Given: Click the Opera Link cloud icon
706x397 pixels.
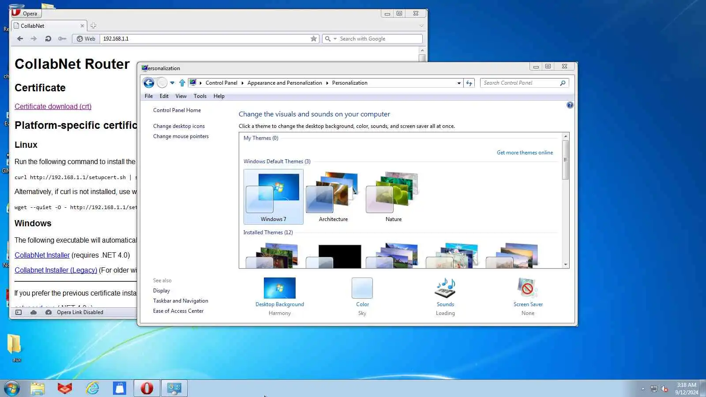Looking at the screenshot, I should tap(34, 312).
